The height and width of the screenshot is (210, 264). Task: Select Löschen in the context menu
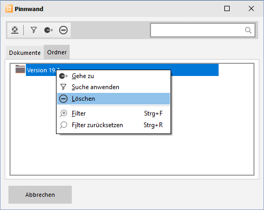(114, 99)
